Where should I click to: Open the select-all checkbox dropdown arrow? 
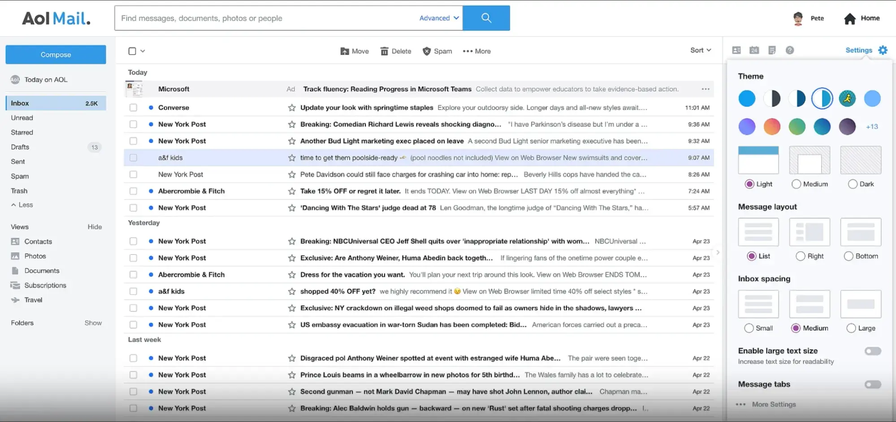[143, 51]
